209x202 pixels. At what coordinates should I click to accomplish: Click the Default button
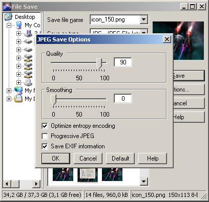(x=120, y=159)
